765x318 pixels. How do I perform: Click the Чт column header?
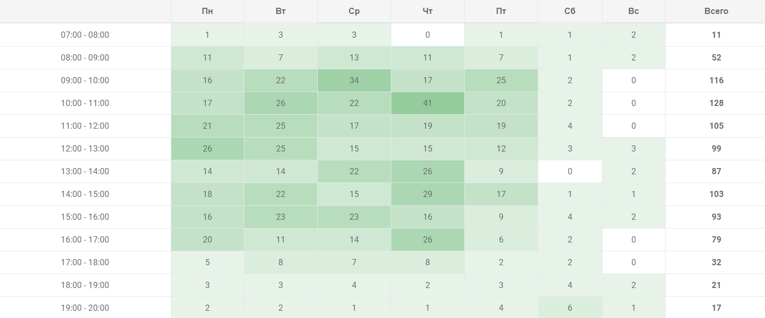[x=428, y=11]
